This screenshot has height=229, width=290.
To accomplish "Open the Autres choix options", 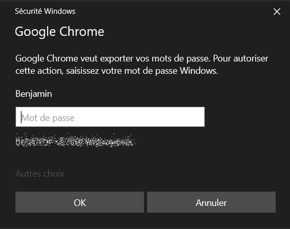I will point(40,174).
